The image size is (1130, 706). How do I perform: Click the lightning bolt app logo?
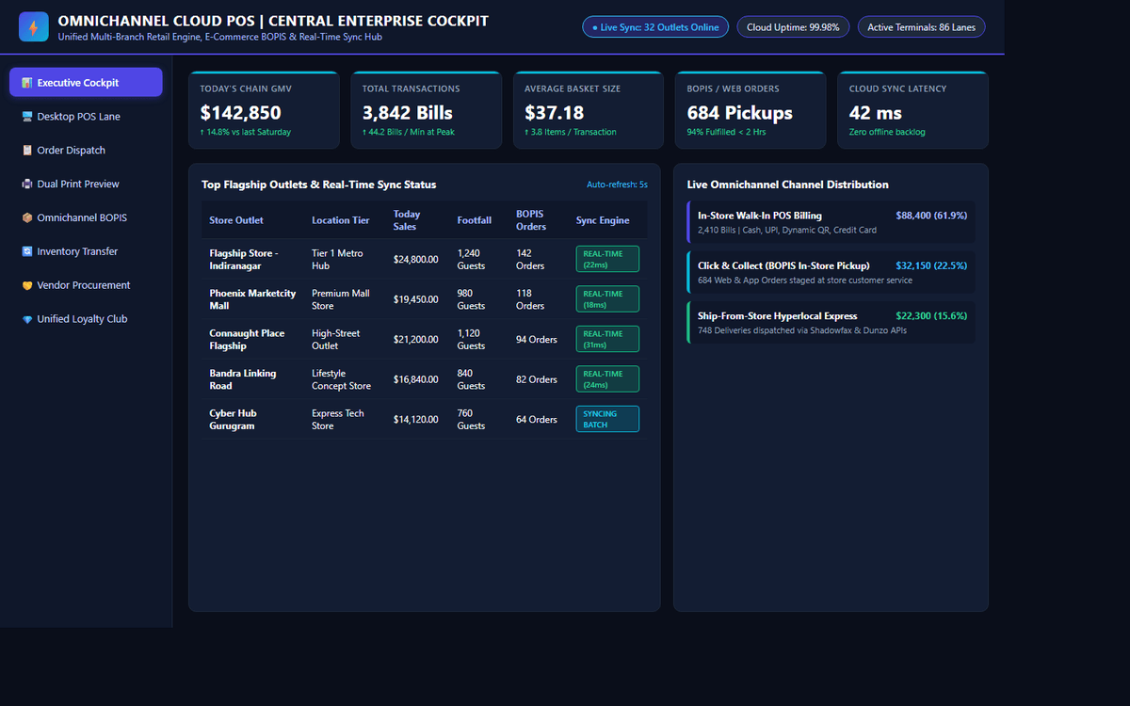point(34,27)
